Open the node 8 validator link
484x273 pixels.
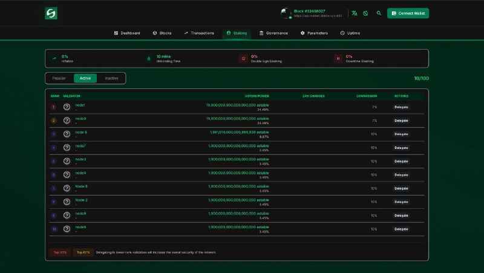pos(81,132)
